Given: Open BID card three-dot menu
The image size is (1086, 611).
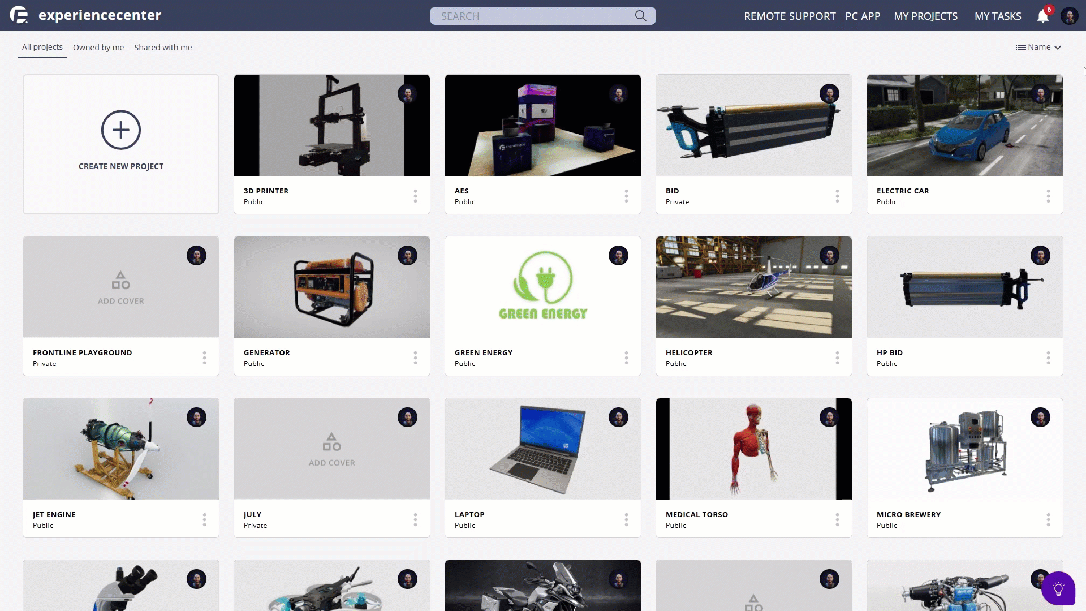Looking at the screenshot, I should click(837, 196).
